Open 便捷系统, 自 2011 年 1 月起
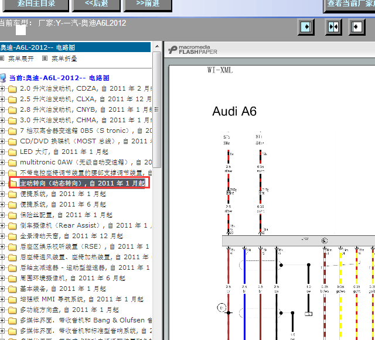Image resolution: width=375 pixels, height=340 pixels. click(63, 194)
